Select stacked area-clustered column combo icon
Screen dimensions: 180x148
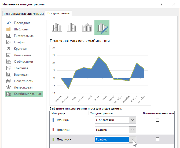click(x=87, y=27)
